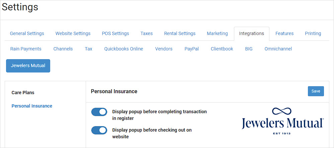Disable popup before checking out on website
Image resolution: width=334 pixels, height=148 pixels.
[x=99, y=130]
